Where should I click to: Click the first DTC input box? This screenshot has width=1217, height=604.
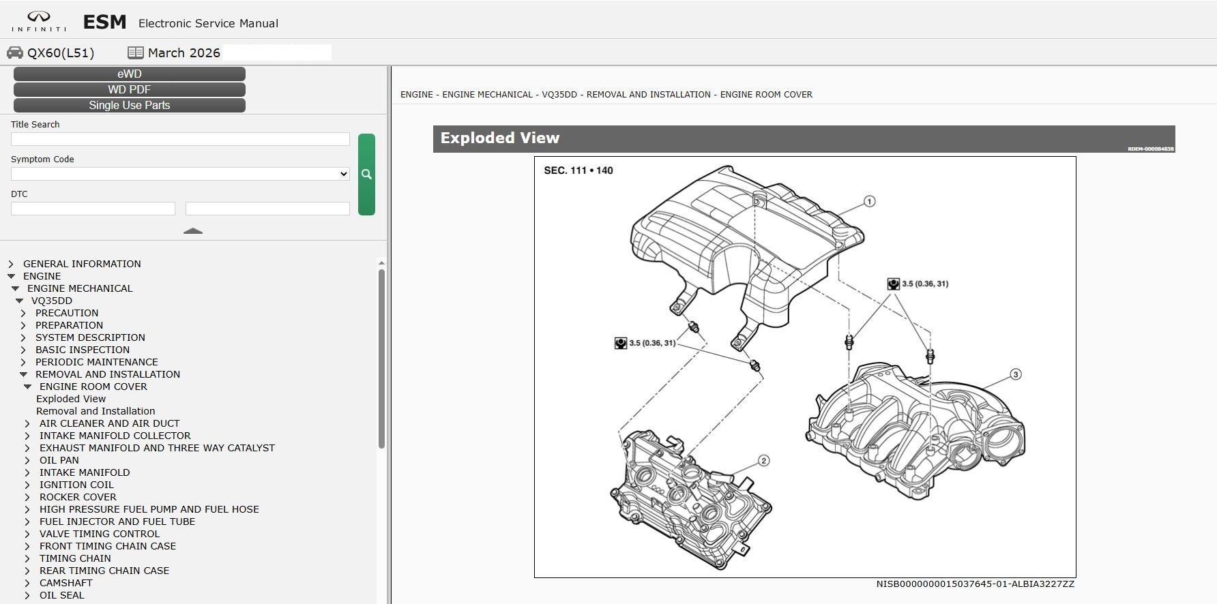(93, 209)
